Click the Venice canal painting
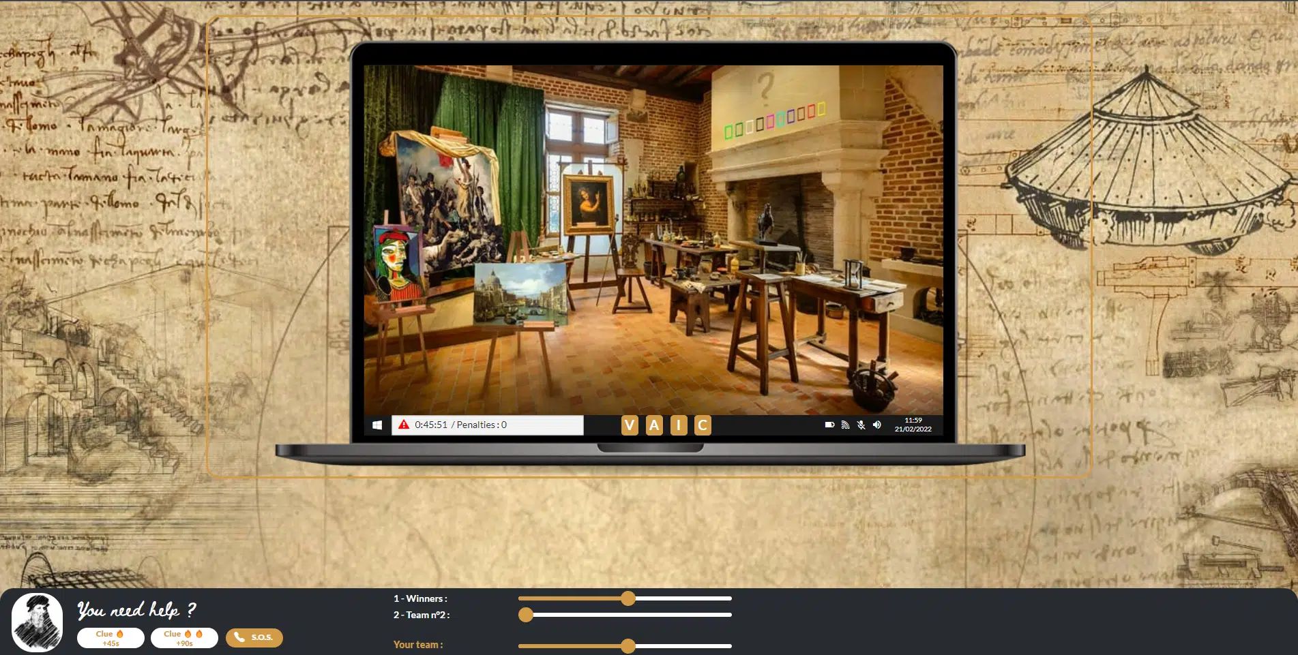1298x655 pixels. [x=520, y=294]
